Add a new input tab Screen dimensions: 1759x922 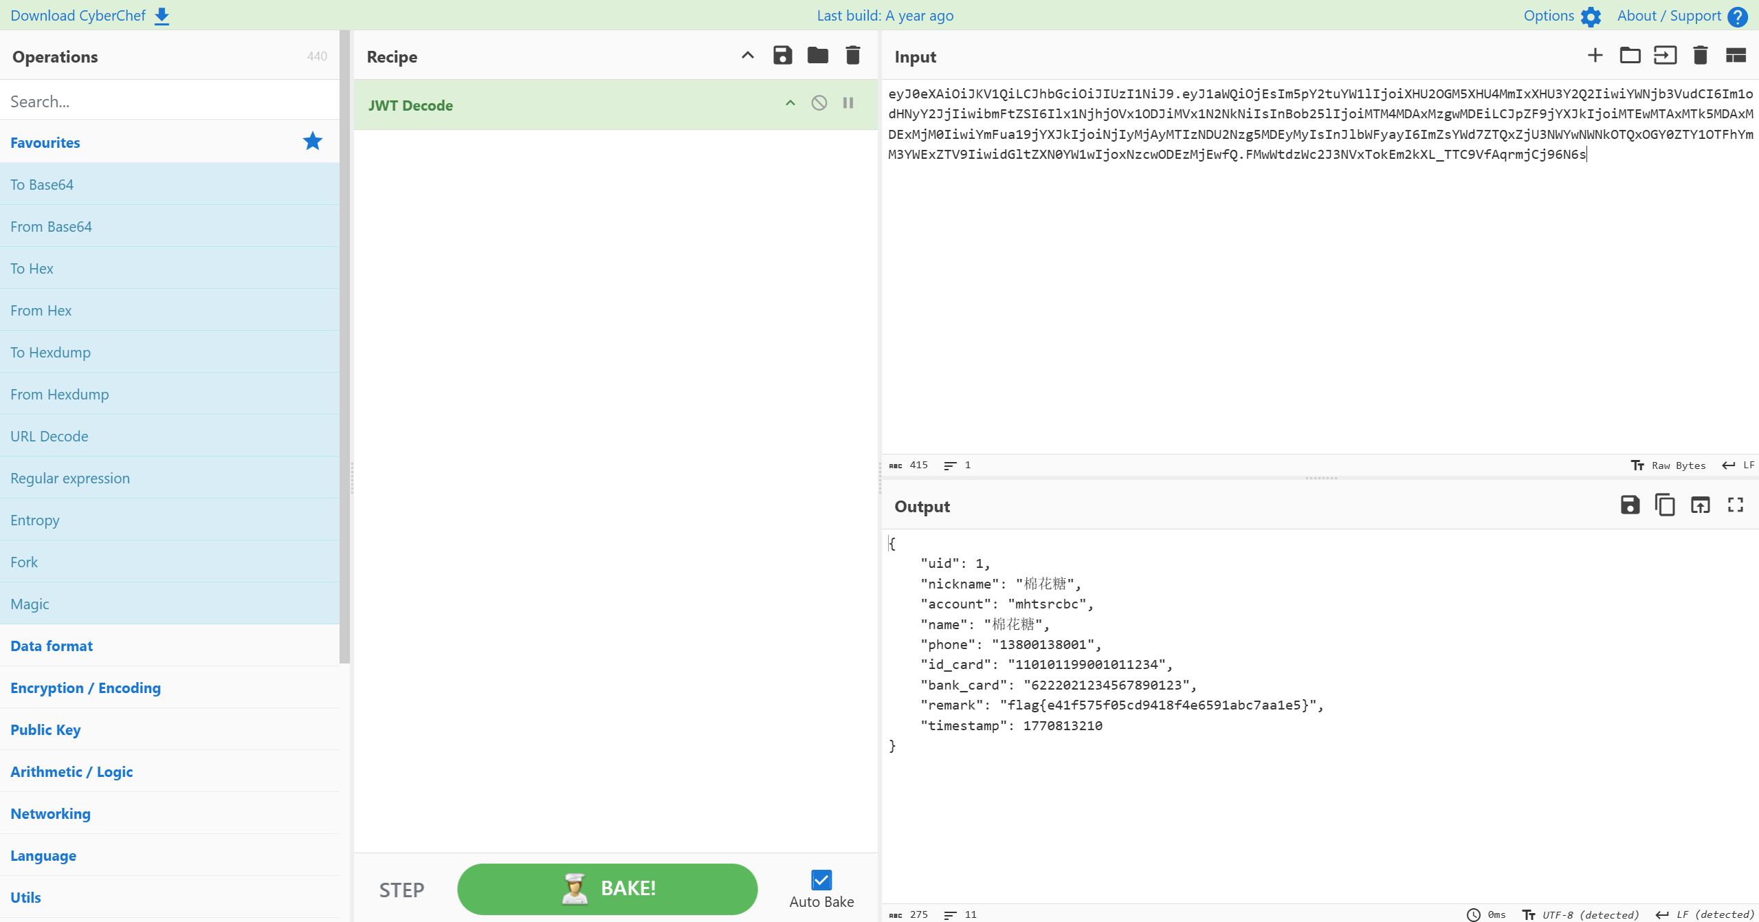[x=1595, y=56]
